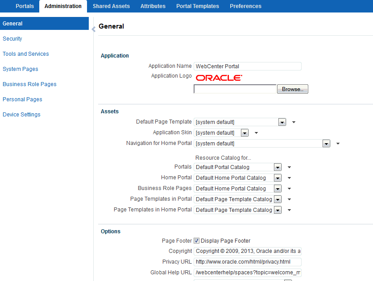Open options arrow beside Business Role Pages catalog
Screen dimensions: 373x281
tap(289, 189)
